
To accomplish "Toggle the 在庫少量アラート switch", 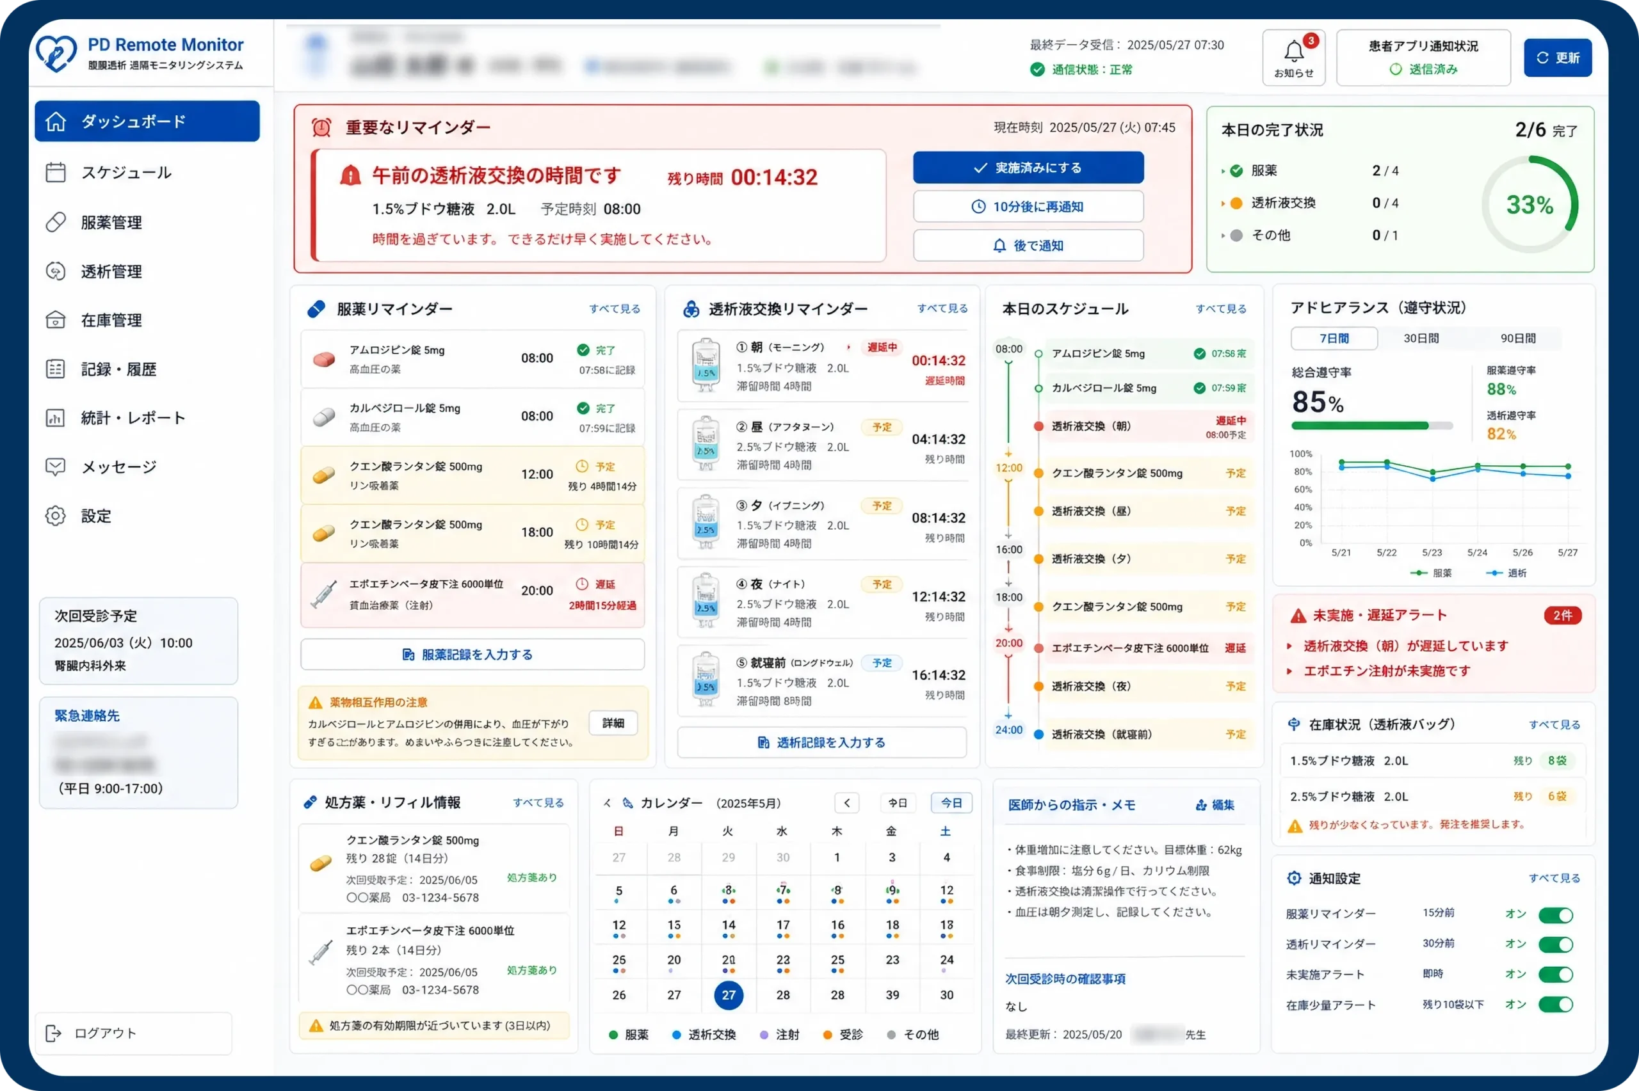I will 1556,1005.
